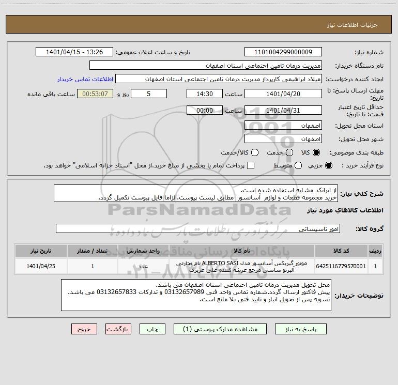Click the need number field 1101004299000009
The width and height of the screenshot is (398, 385).
(x=283, y=52)
